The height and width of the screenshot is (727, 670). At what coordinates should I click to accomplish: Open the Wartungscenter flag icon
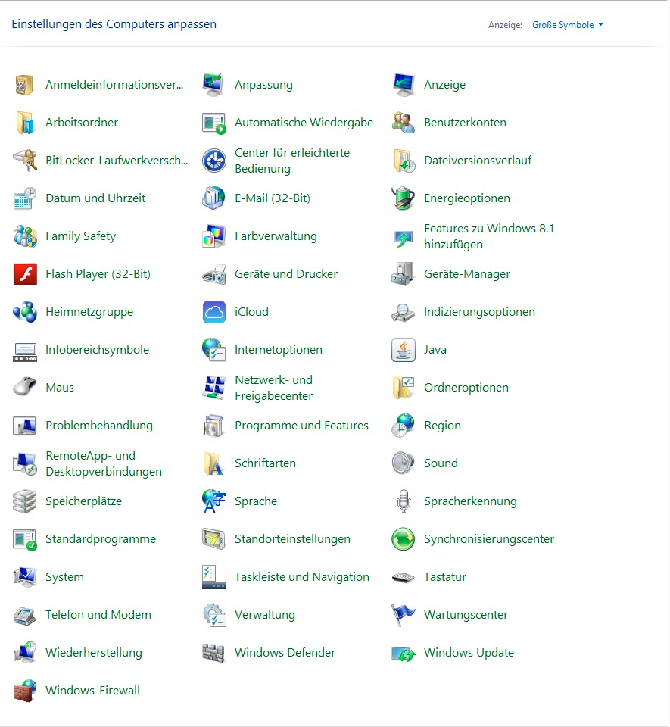tap(403, 615)
